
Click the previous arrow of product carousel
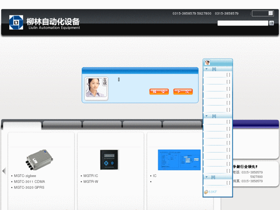pos(4,171)
